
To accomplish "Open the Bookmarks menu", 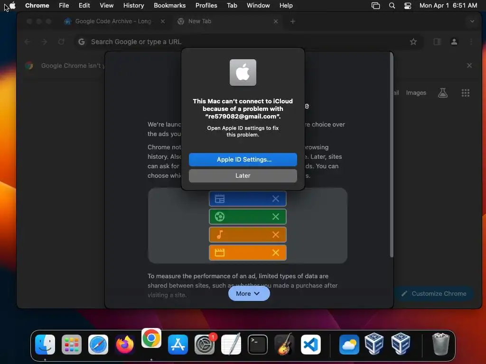I will (x=169, y=5).
